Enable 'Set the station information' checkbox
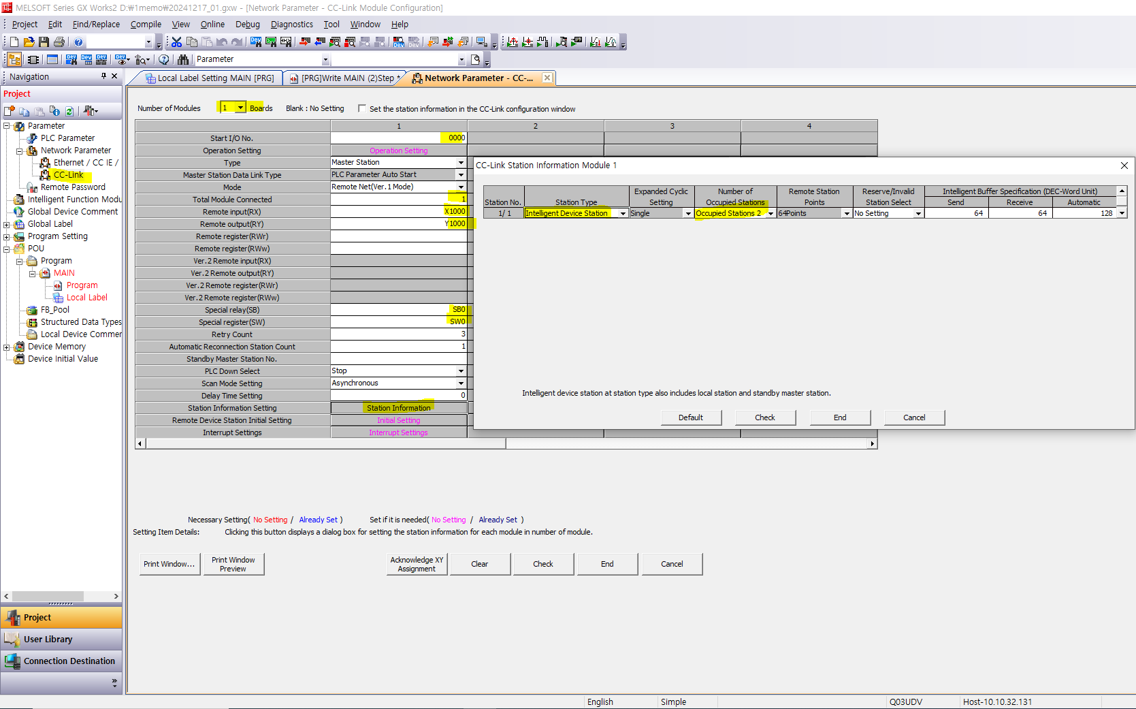 click(362, 108)
